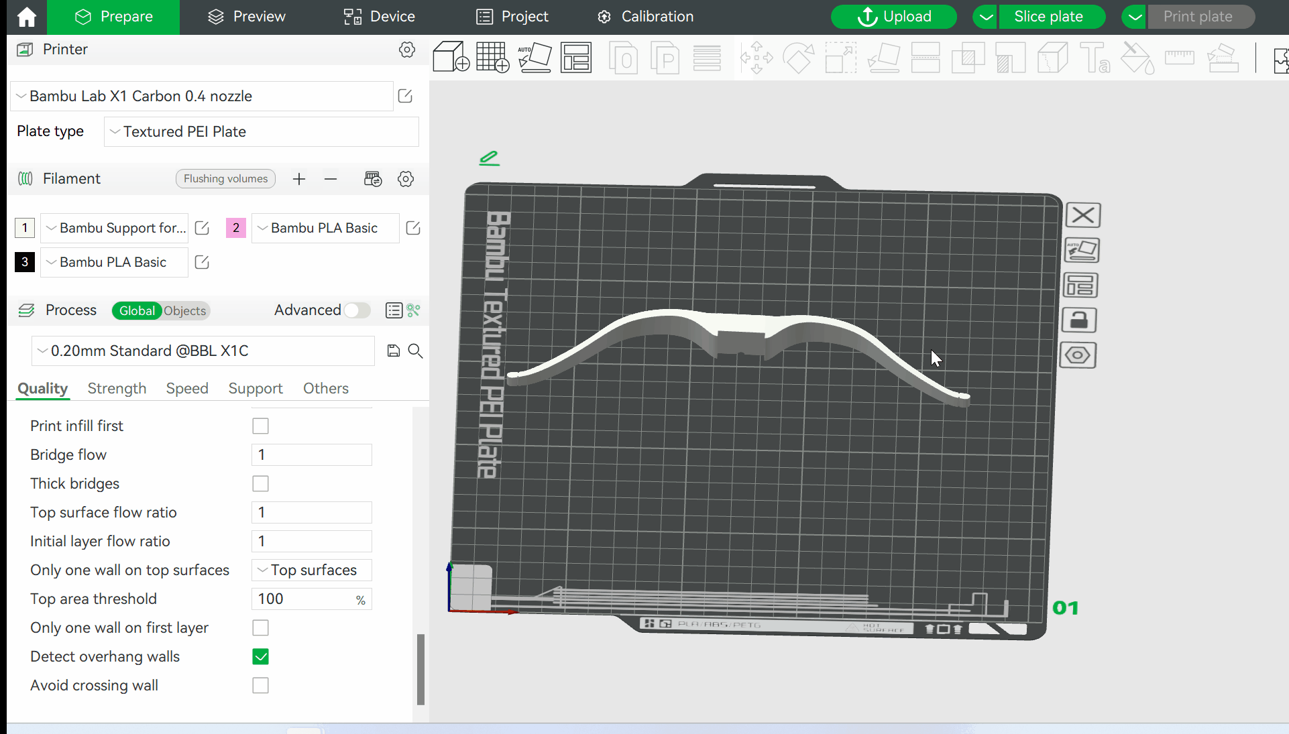Open the compare presets icon
1289x734 pixels.
[413, 310]
